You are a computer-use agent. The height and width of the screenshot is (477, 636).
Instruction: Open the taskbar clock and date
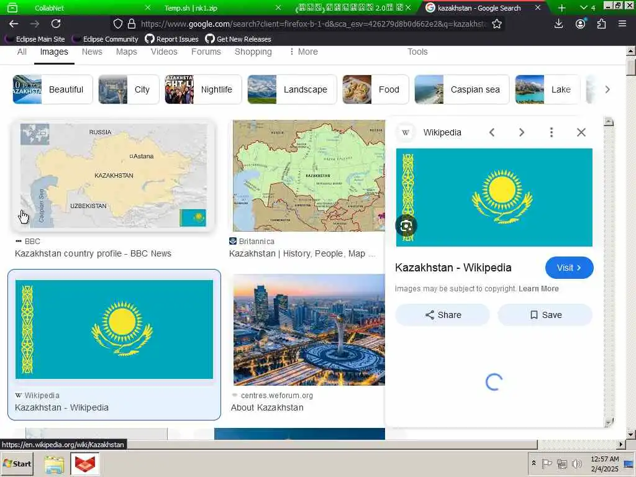(604, 463)
